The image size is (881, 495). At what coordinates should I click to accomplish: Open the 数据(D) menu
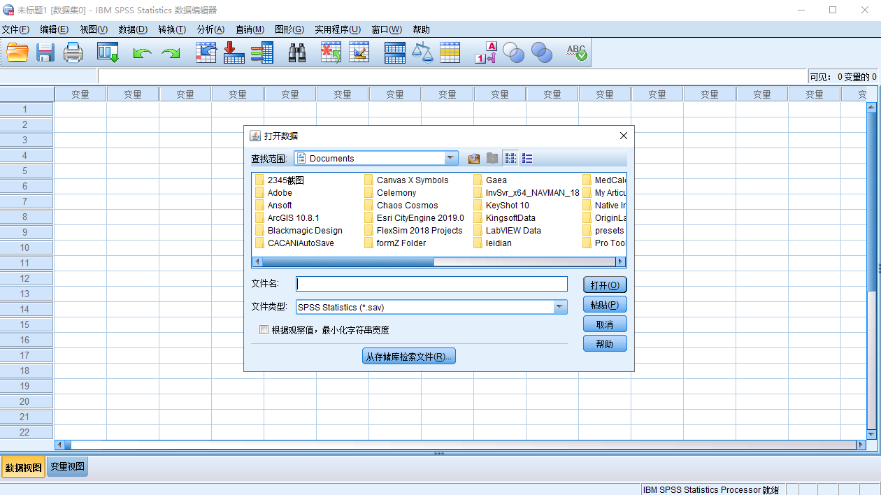click(x=133, y=29)
